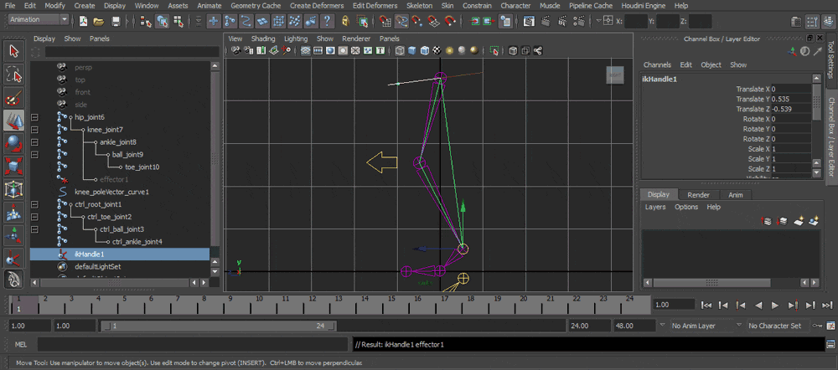Click Create new empty layer icon
Viewport: 838px width, 370px height.
coord(799,220)
